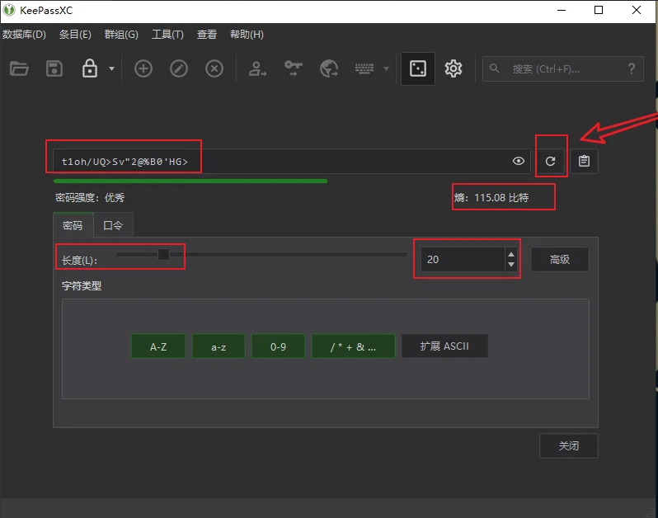Viewport: 658px width, 518px height.
Task: Lock database using padlock icon
Action: (89, 68)
